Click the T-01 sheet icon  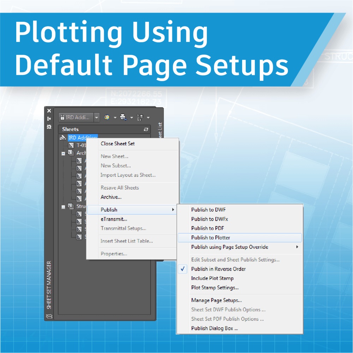[x=71, y=145]
